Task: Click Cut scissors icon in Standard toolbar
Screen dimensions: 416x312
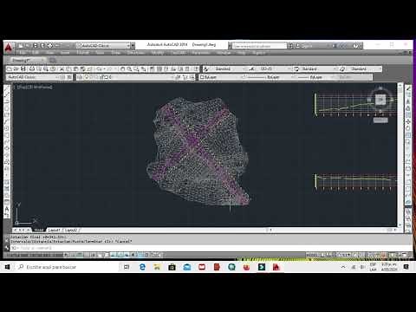Action: point(62,68)
